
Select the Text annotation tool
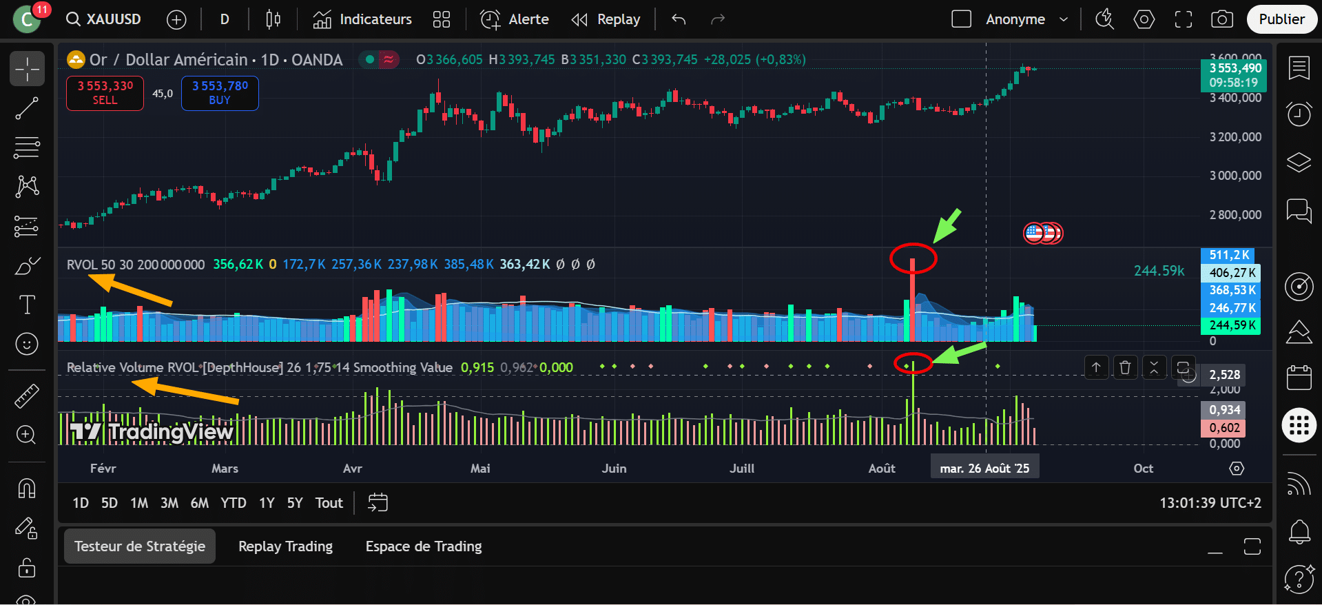(x=27, y=305)
